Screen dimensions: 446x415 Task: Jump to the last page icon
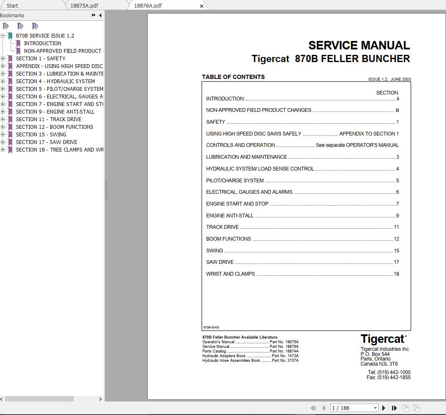[394, 408]
